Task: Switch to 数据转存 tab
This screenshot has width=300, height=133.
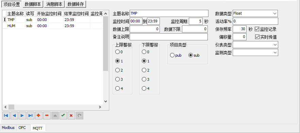Action: 76,4
